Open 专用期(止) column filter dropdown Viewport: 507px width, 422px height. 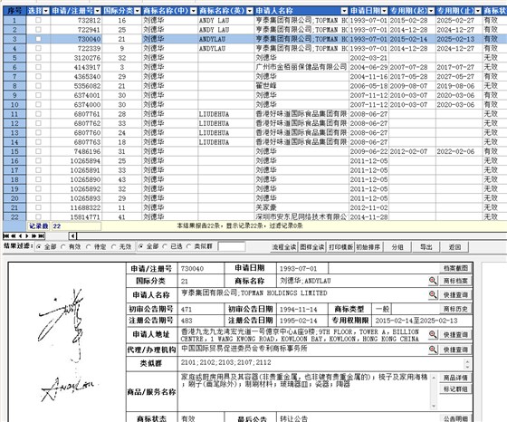pyautogui.click(x=478, y=11)
